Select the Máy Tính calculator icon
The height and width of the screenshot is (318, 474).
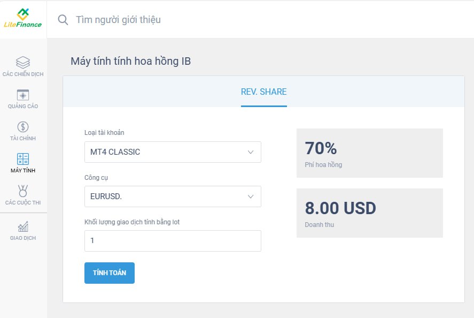23,159
